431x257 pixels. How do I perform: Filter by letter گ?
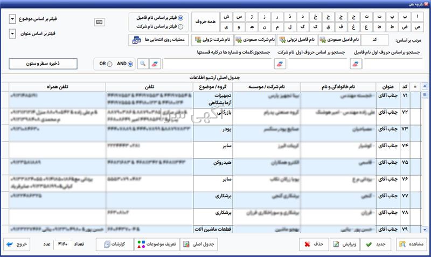pos(303,27)
